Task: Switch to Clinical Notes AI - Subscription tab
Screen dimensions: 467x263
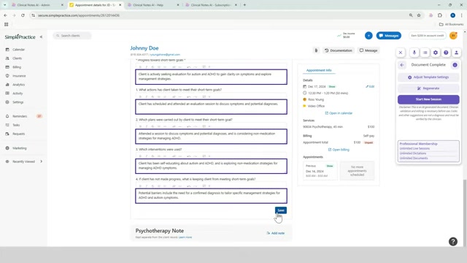Action: pos(211,5)
